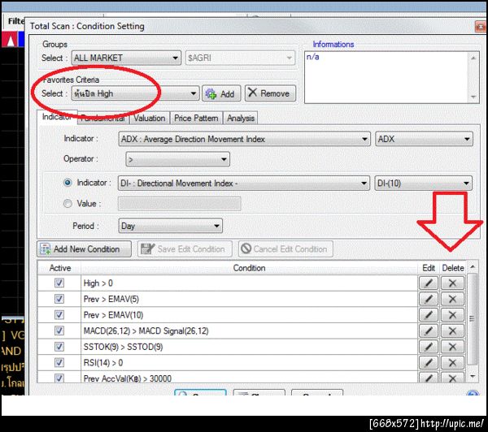Edit the 'RSI(14) > 0' condition

(429, 362)
